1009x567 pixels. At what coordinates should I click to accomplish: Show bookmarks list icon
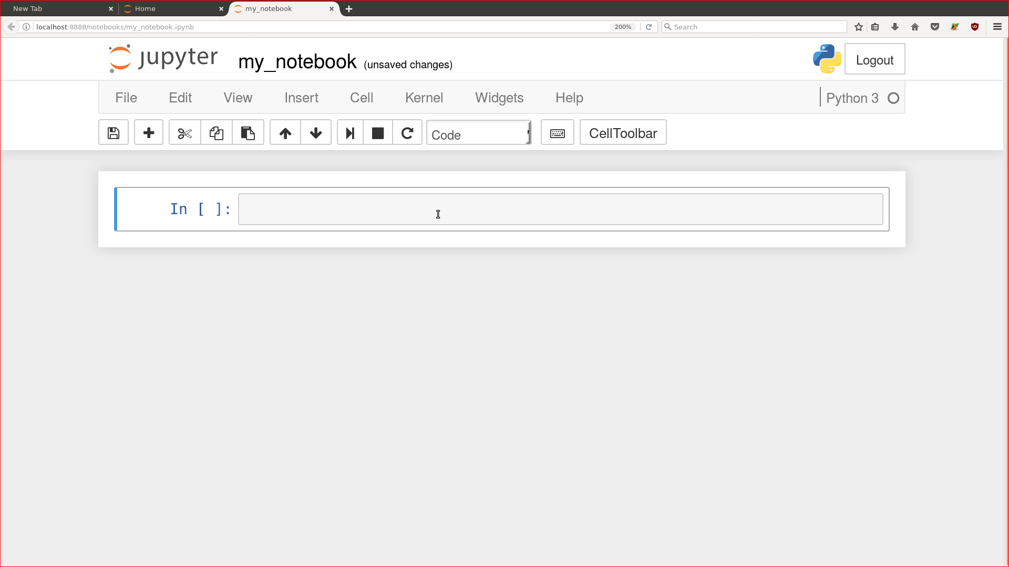(x=875, y=27)
